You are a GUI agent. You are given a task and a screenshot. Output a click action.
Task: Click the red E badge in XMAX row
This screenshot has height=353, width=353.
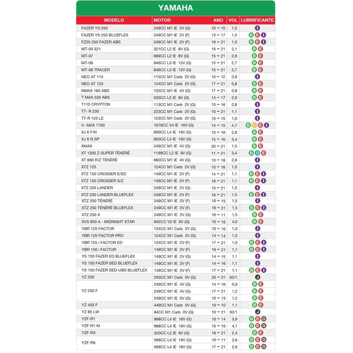[x=260, y=146]
